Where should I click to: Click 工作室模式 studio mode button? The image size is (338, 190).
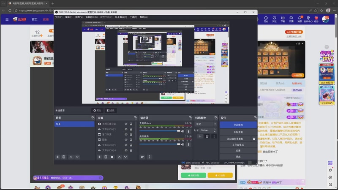click(238, 145)
